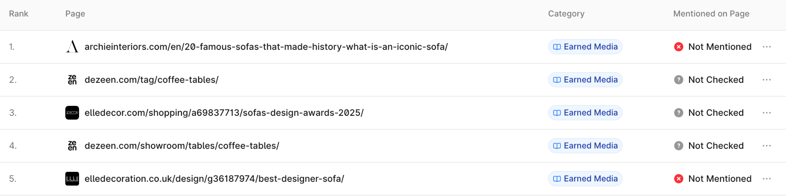Screen dimensions: 786x196
Task: Click the red Not Mentioned icon in row 1
Action: [679, 47]
